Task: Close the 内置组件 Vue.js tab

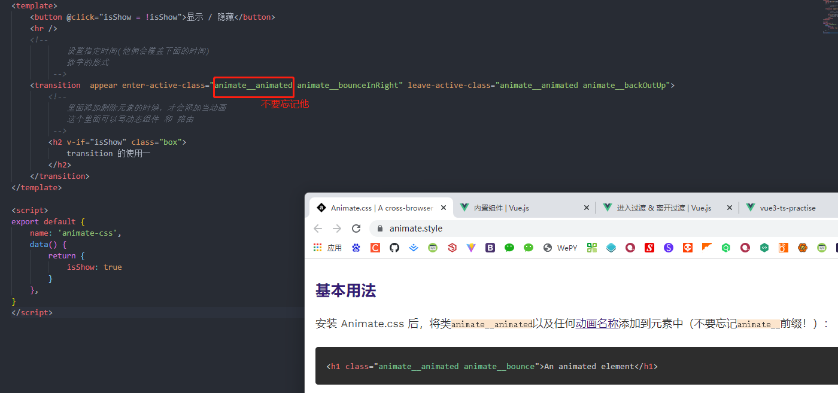Action: pos(587,208)
